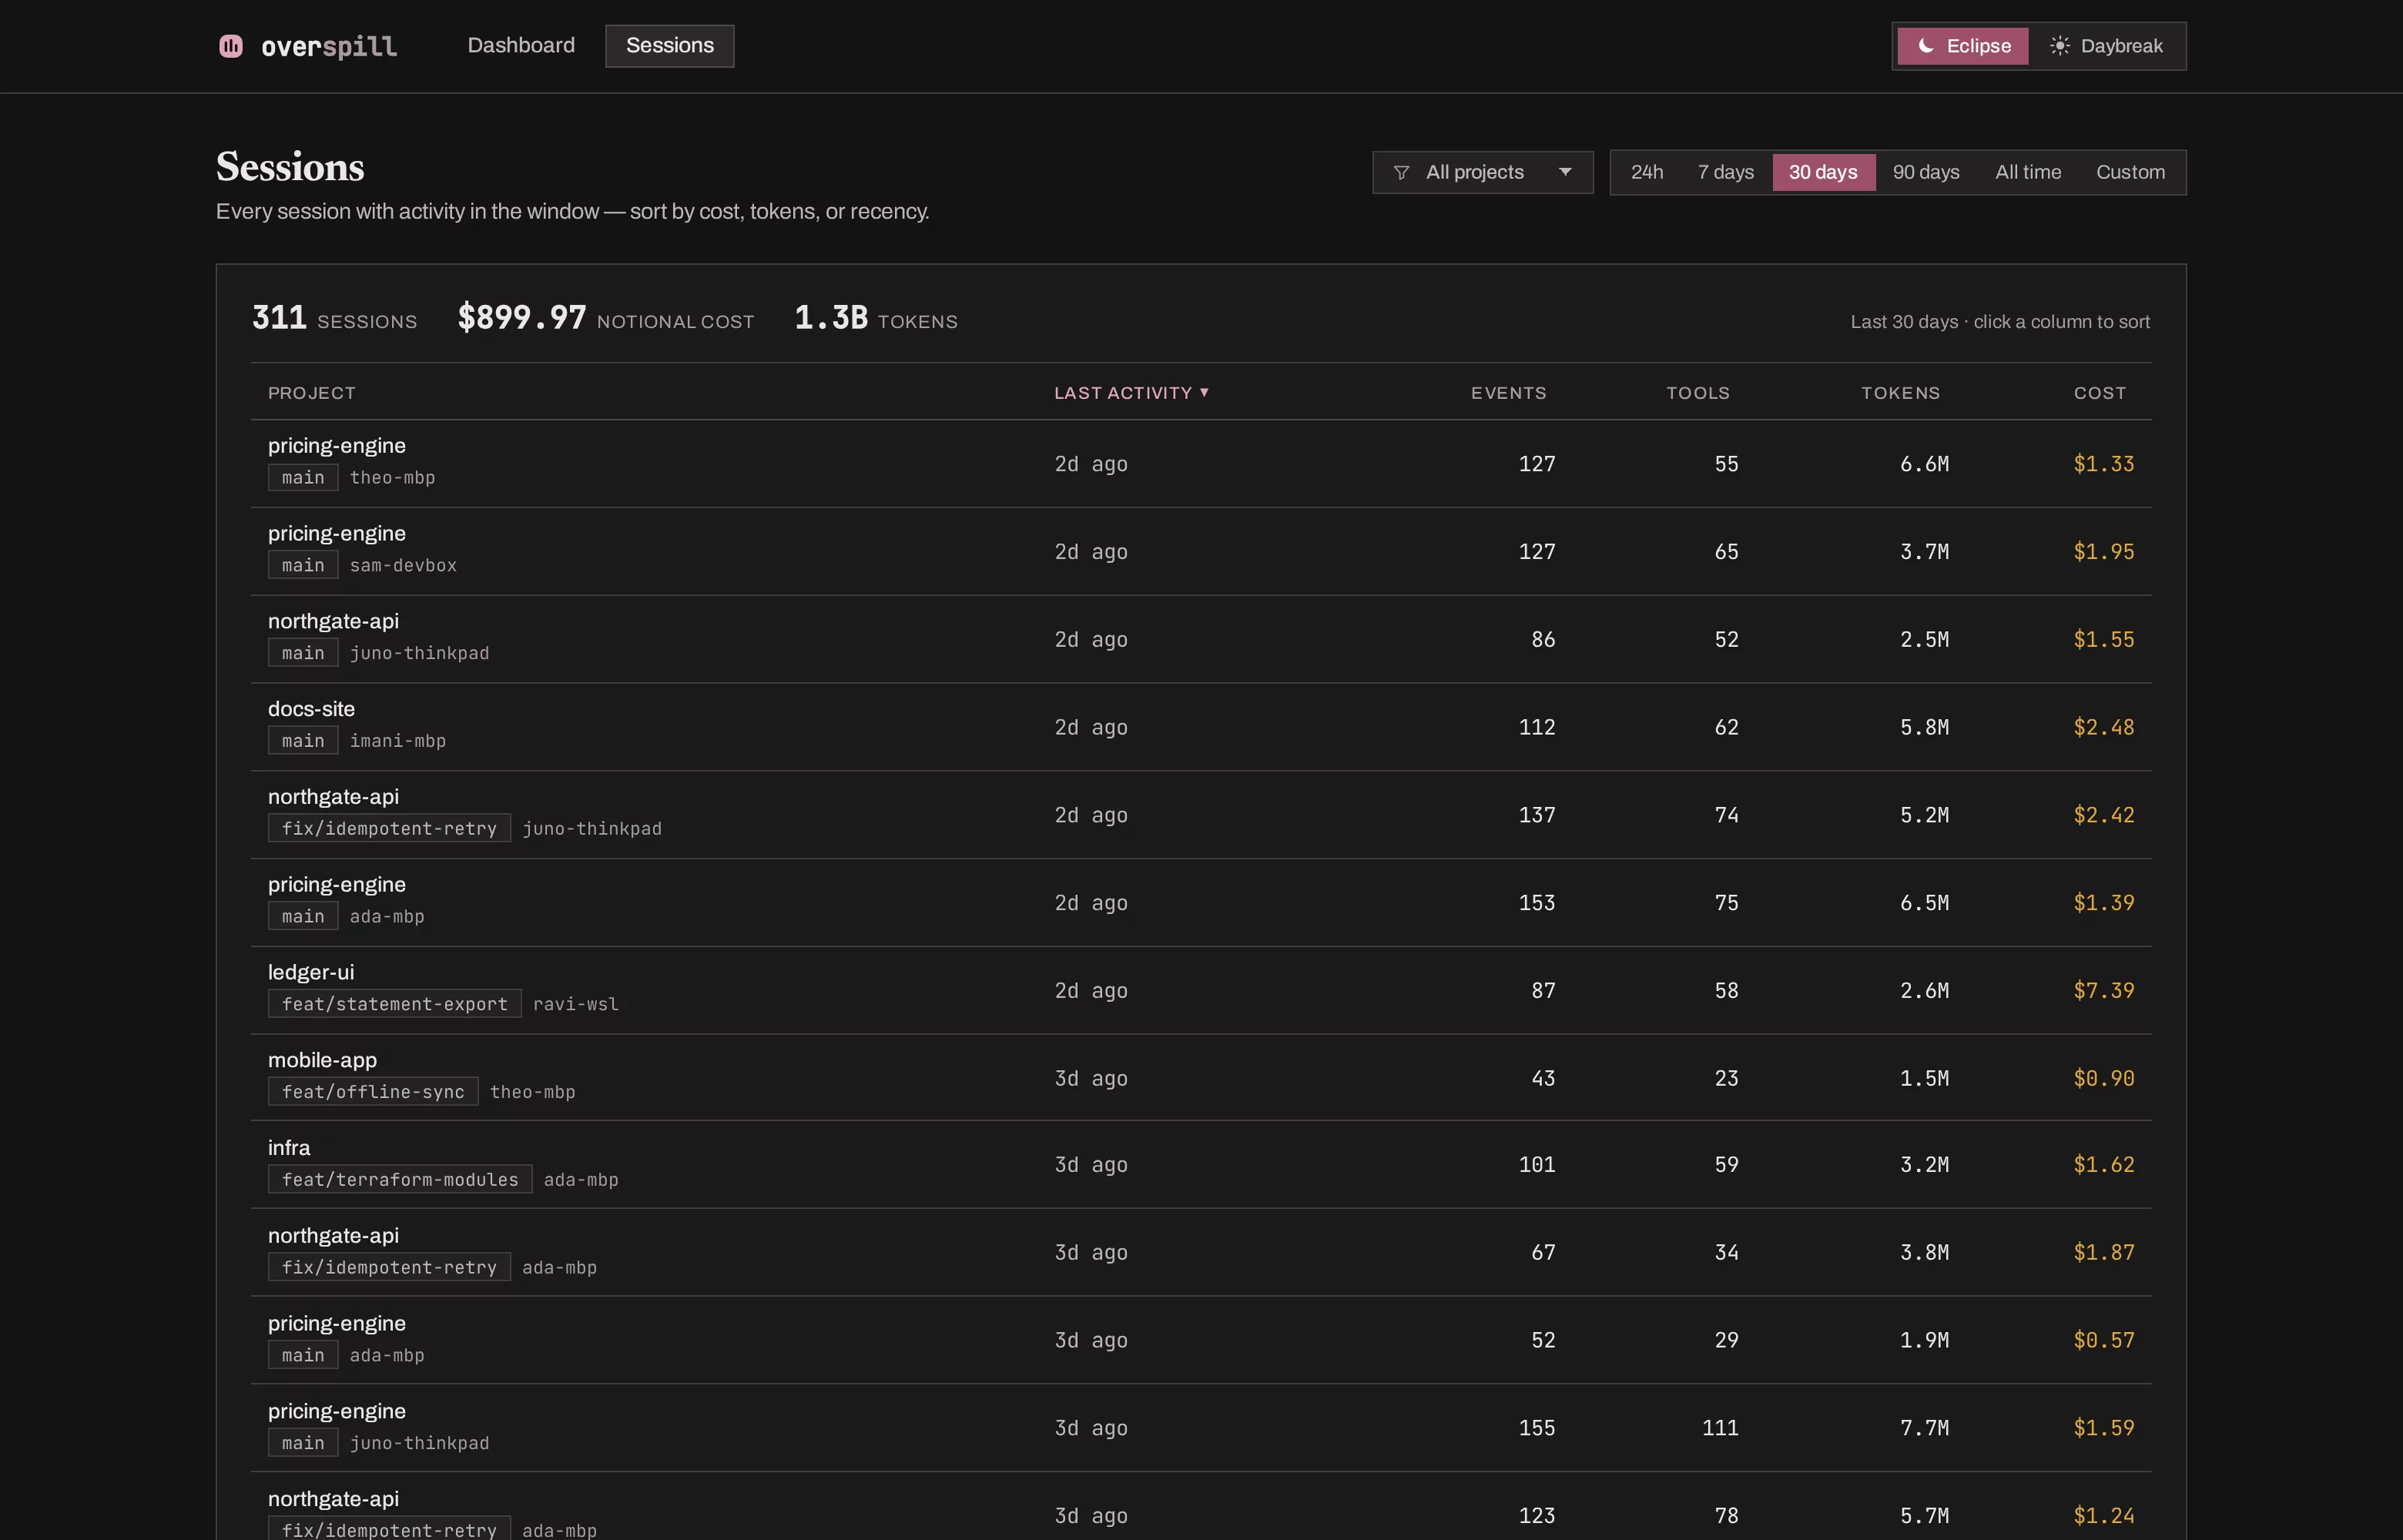This screenshot has height=1540, width=2403.
Task: Click the feat/offline-sync branch tag
Action: coord(373,1092)
